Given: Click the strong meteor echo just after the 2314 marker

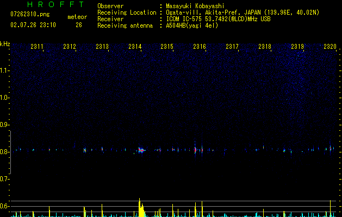Looking at the screenshot, I should tap(141, 150).
